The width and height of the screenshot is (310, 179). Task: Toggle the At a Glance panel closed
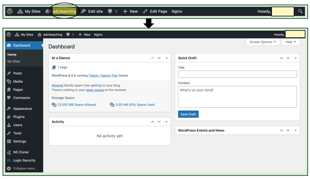(x=166, y=58)
